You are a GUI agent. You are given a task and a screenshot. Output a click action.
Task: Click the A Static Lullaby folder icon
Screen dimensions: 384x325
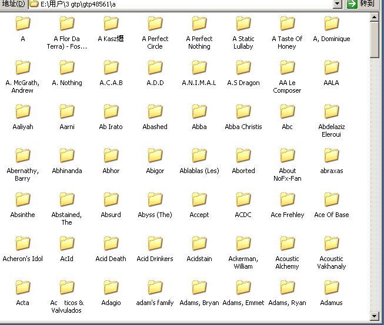(x=243, y=23)
